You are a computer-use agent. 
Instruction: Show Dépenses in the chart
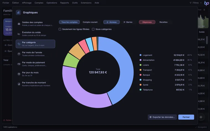147,22
